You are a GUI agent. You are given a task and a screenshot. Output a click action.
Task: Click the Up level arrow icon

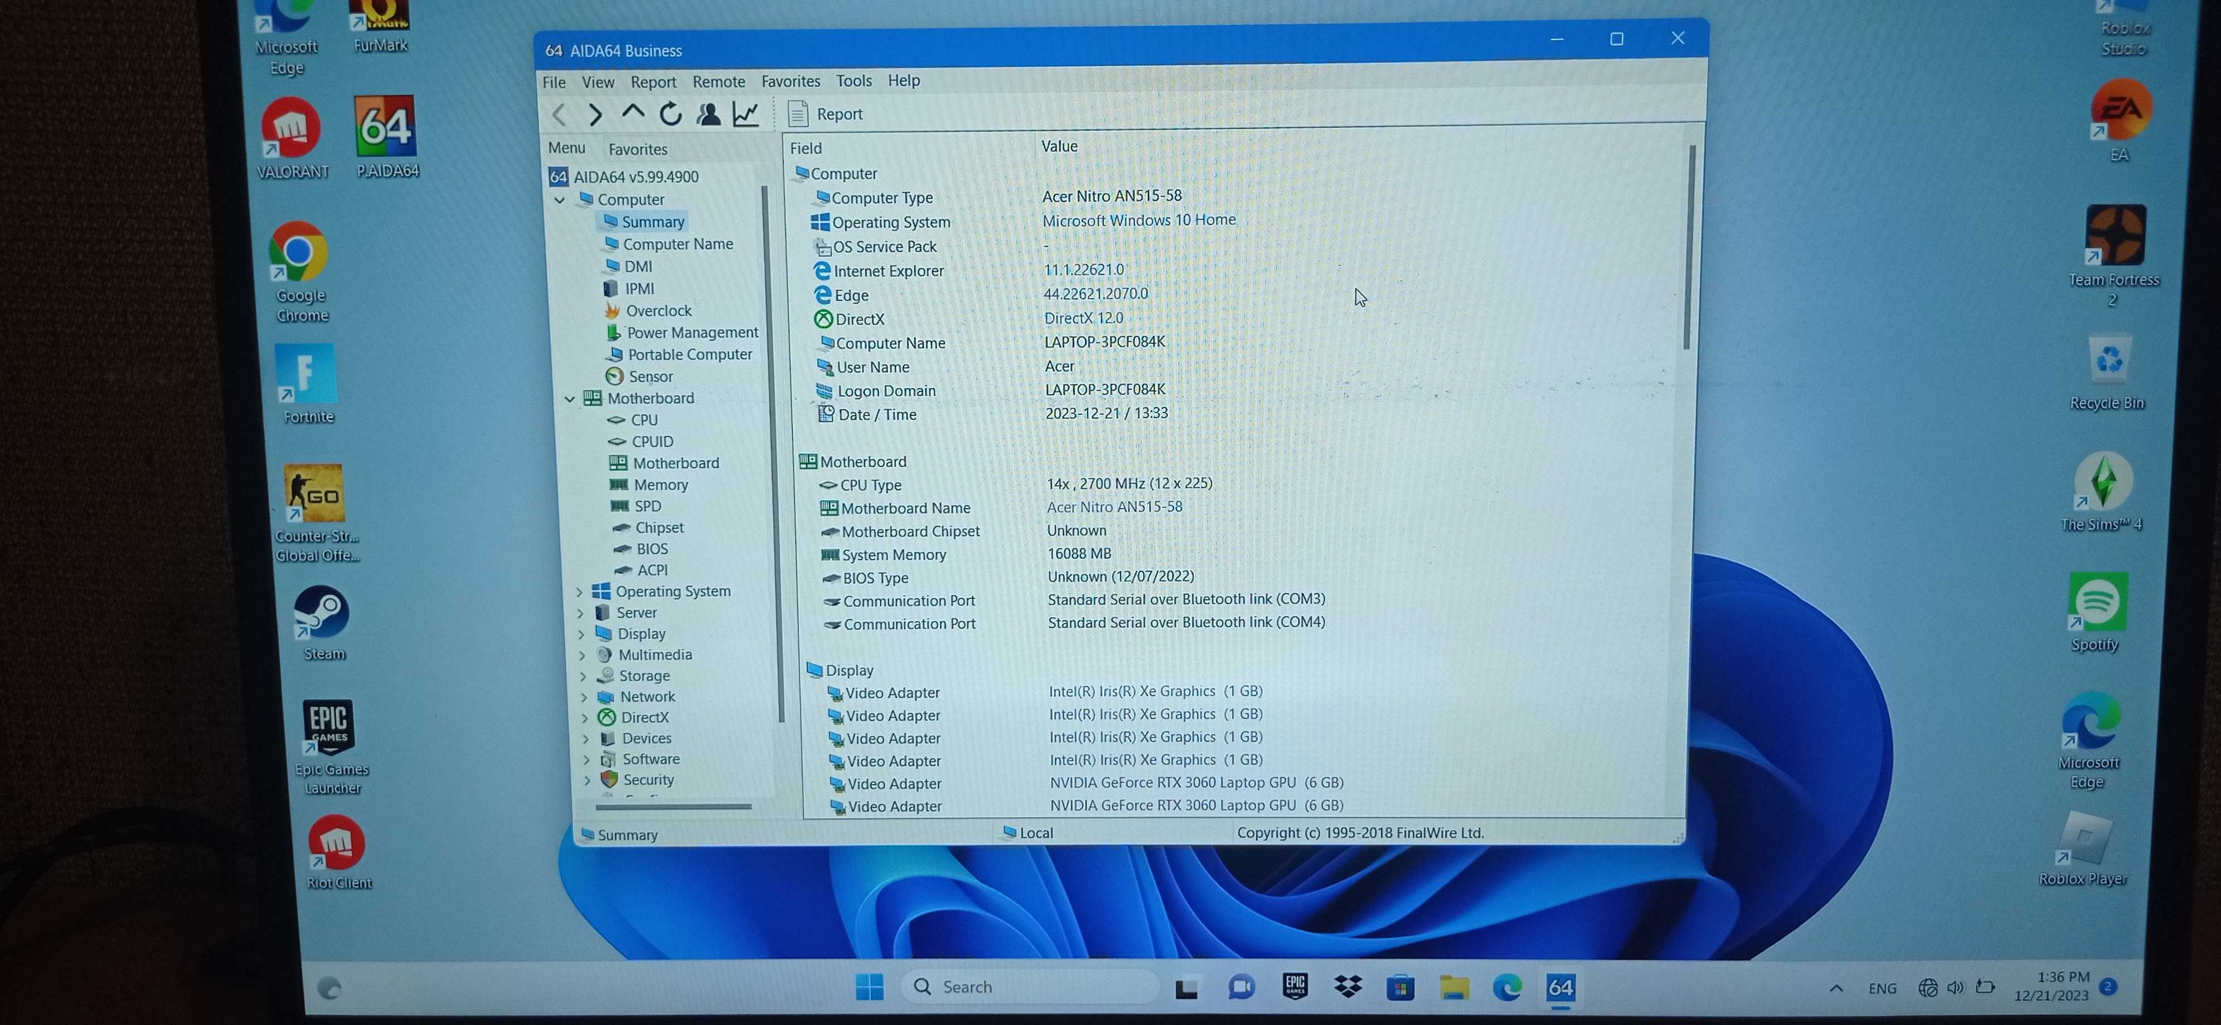(633, 113)
